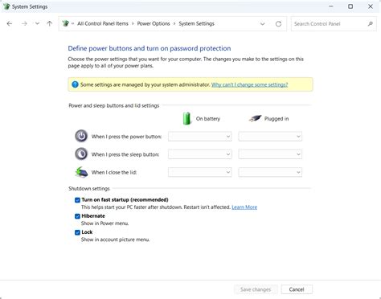
Task: Open recent locations chevron beside forward arrow
Action: point(37,23)
